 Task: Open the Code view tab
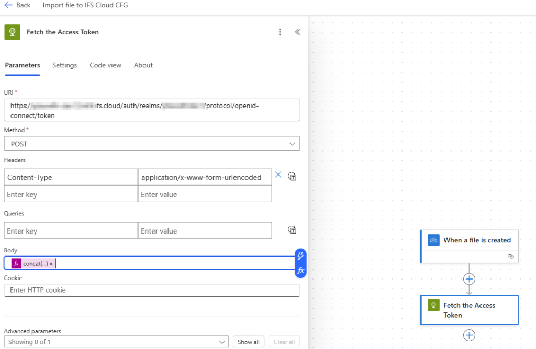click(105, 65)
